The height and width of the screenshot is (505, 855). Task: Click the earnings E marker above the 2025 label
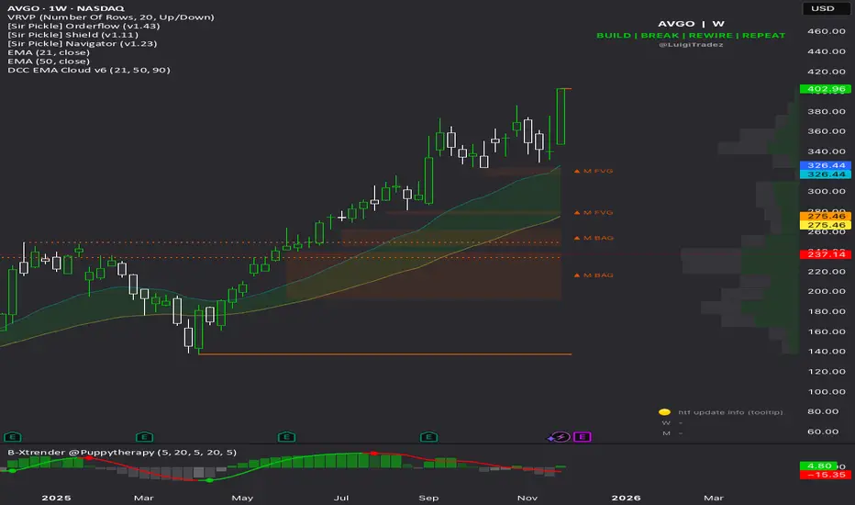pyautogui.click(x=12, y=437)
